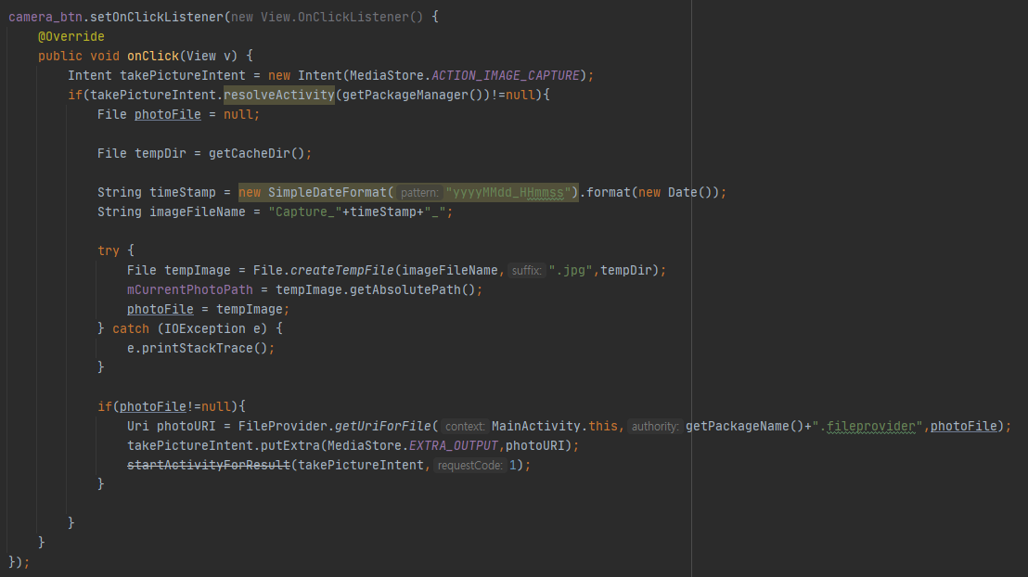The width and height of the screenshot is (1028, 577).
Task: Click tempImage in the File declaration
Action: click(x=198, y=270)
